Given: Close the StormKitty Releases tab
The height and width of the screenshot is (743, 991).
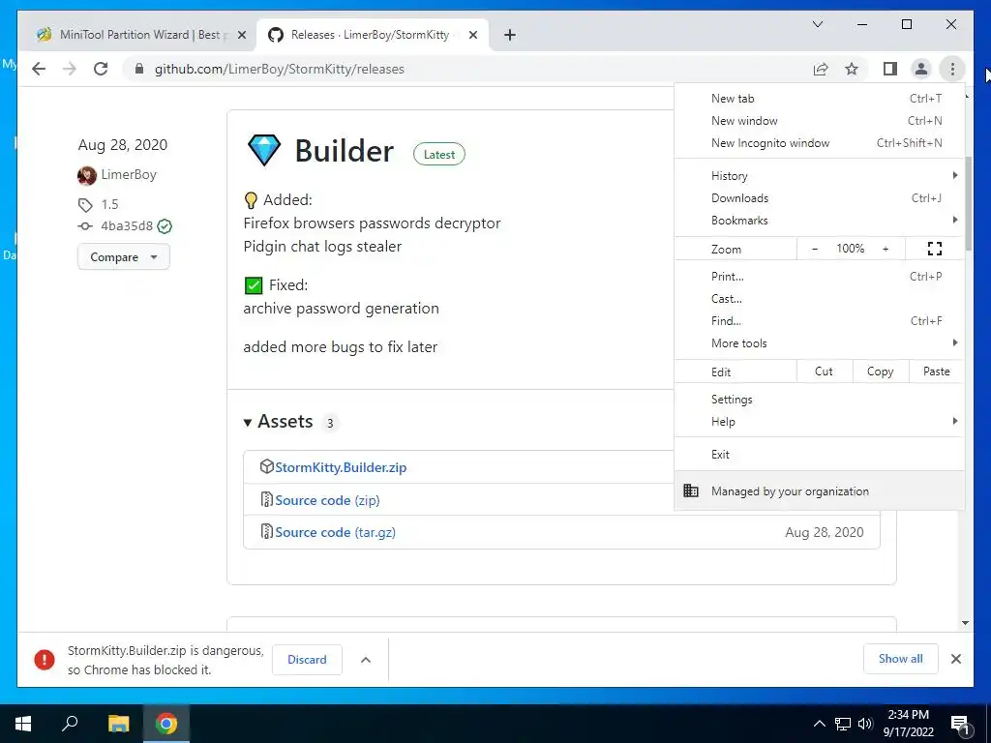Looking at the screenshot, I should tap(472, 35).
